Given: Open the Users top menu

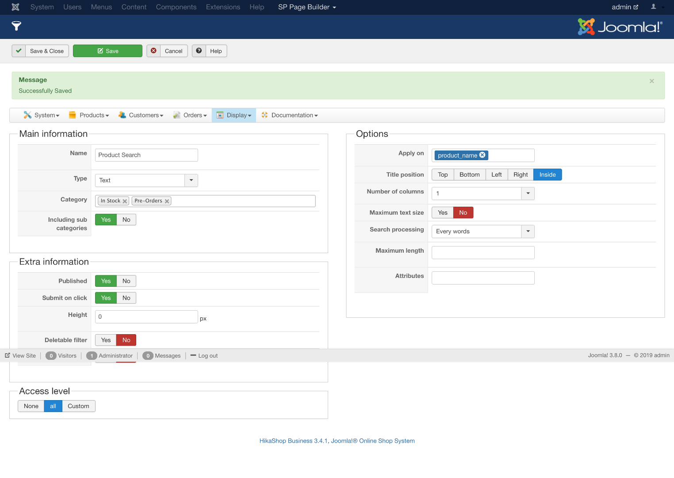Looking at the screenshot, I should tap(73, 7).
